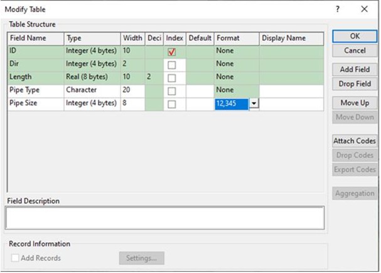This screenshot has width=381, height=273.
Task: Click the Format column header
Action: [x=236, y=38]
